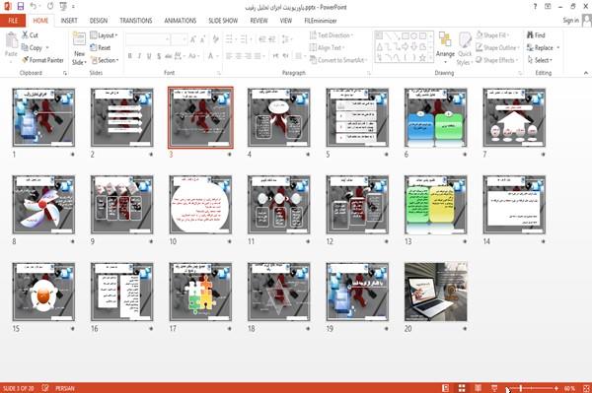592x393 pixels.
Task: Activate the Format Painter tool
Action: point(42,60)
